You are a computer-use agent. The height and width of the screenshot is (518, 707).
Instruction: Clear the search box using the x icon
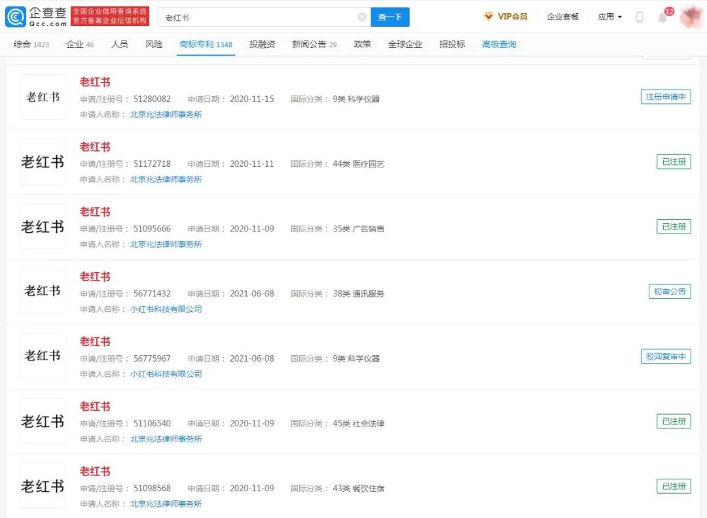coord(362,17)
